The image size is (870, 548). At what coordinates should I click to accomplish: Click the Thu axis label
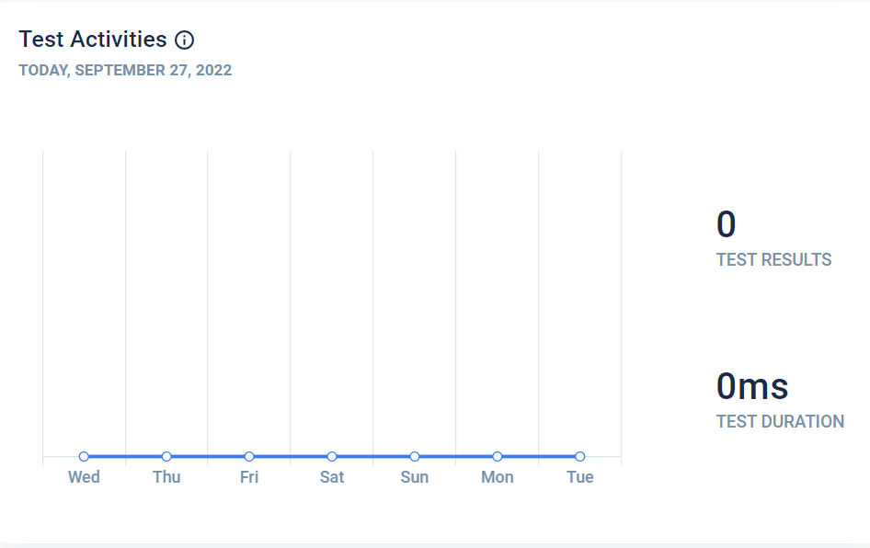pyautogui.click(x=166, y=477)
